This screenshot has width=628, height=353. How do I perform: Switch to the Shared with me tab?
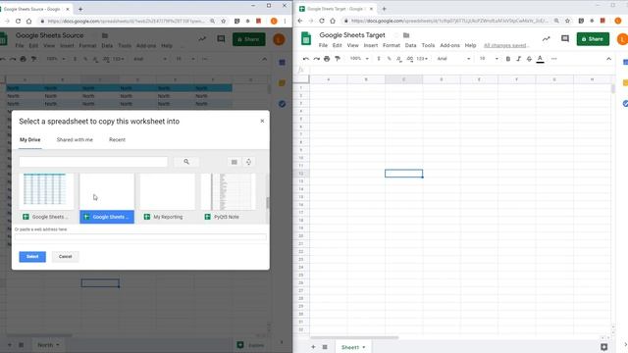pyautogui.click(x=75, y=139)
